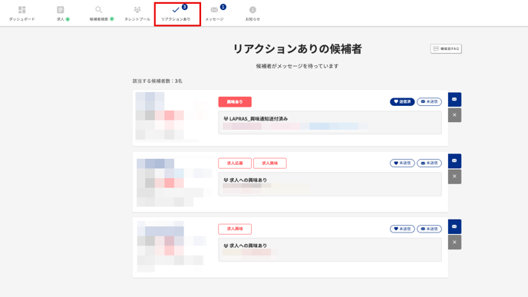Click the 求人興味 tag in the bottom candidate card
This screenshot has height=297, width=528.
pyautogui.click(x=235, y=229)
